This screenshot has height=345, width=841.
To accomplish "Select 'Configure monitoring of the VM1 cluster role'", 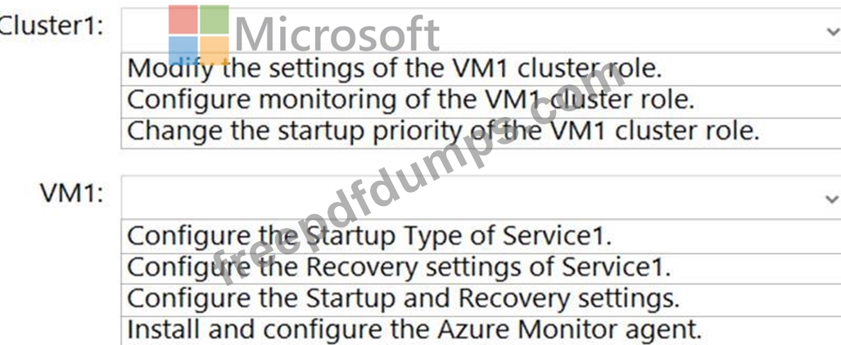I will pos(411,99).
